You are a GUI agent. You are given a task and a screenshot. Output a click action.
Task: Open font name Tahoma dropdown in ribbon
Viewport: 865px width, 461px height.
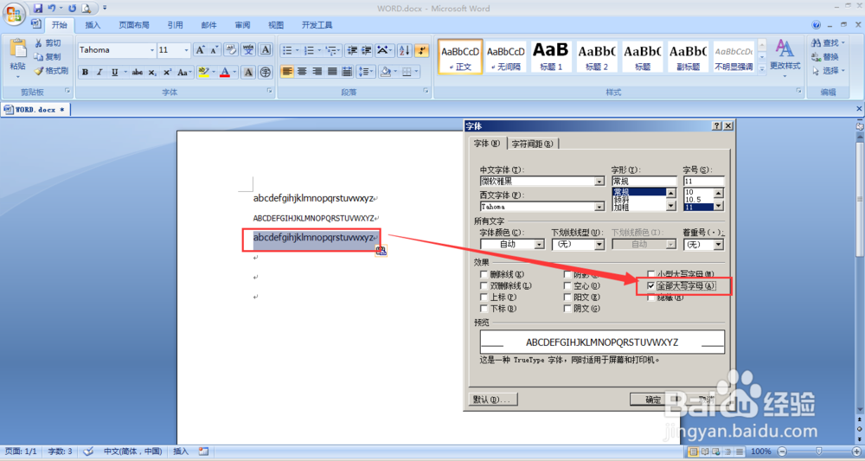152,50
